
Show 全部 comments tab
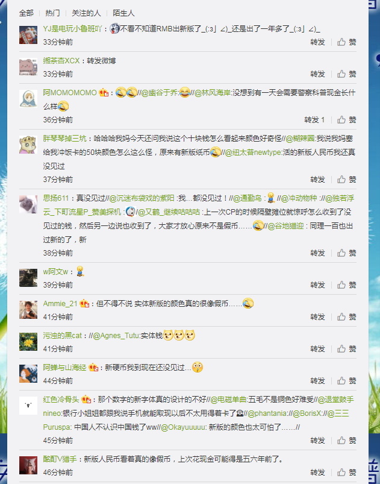(26, 13)
